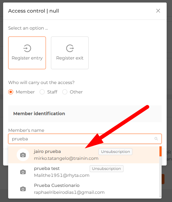Choose the Other radio option
172x202 pixels.
65,92
